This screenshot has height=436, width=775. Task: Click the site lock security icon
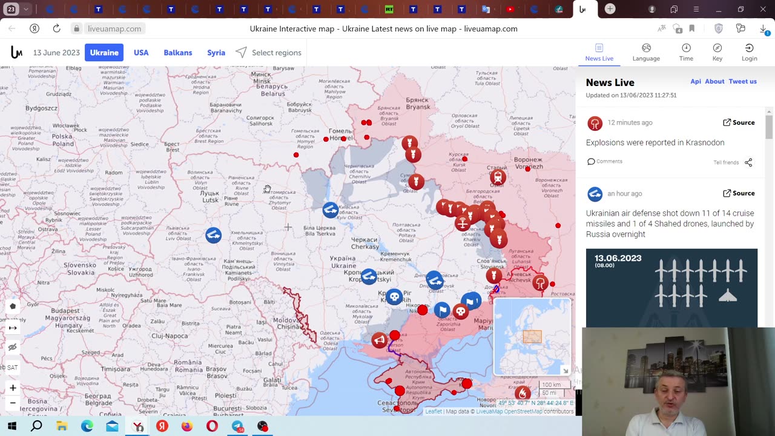76,28
